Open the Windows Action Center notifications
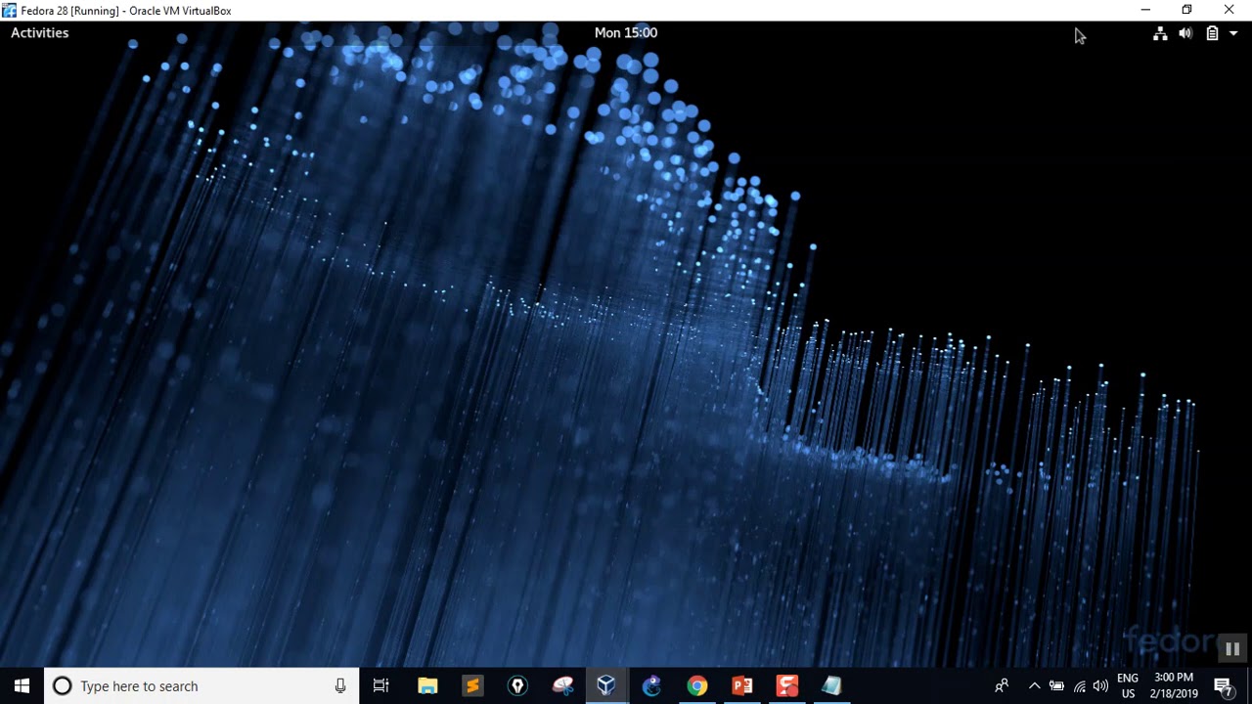 click(1223, 686)
